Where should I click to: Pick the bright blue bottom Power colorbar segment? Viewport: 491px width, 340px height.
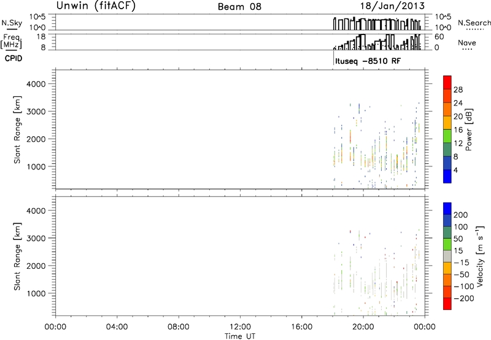click(x=447, y=176)
